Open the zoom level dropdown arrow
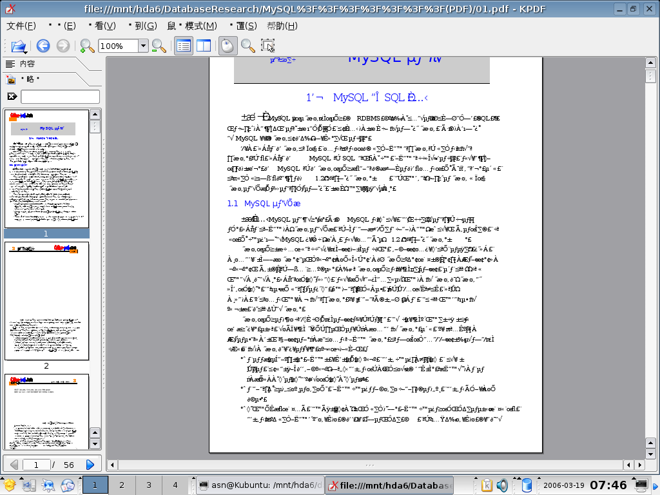The image size is (660, 495). click(143, 46)
